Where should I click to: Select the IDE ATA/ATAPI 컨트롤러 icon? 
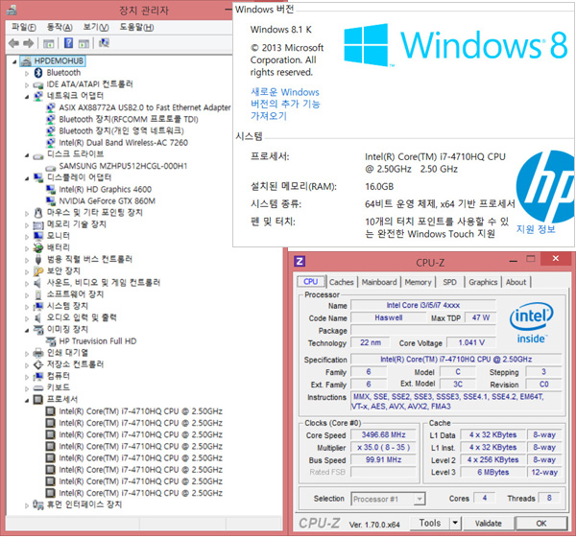pyautogui.click(x=38, y=84)
